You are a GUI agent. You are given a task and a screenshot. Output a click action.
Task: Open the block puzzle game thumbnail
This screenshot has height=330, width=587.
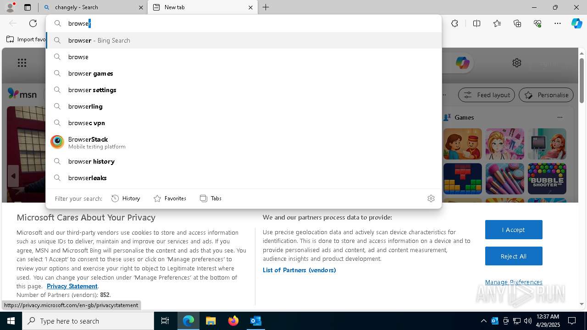point(463,179)
